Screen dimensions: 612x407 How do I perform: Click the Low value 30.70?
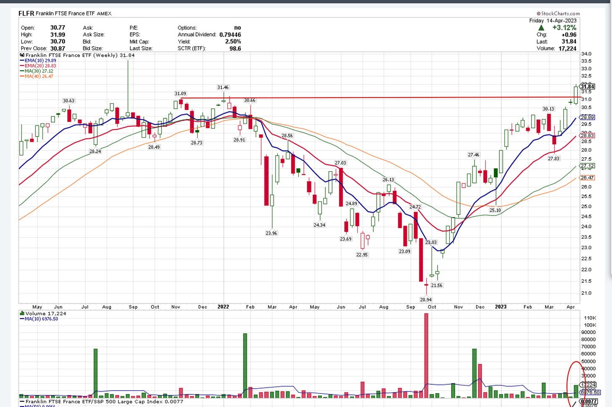(58, 42)
